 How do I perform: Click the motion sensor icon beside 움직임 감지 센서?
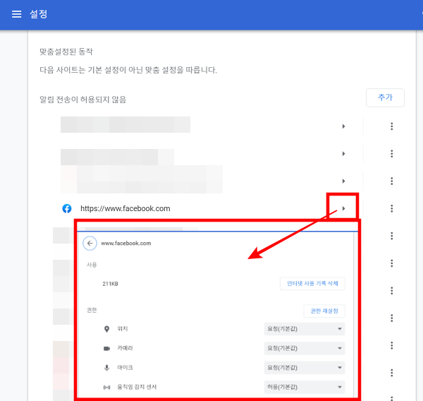[x=107, y=387]
